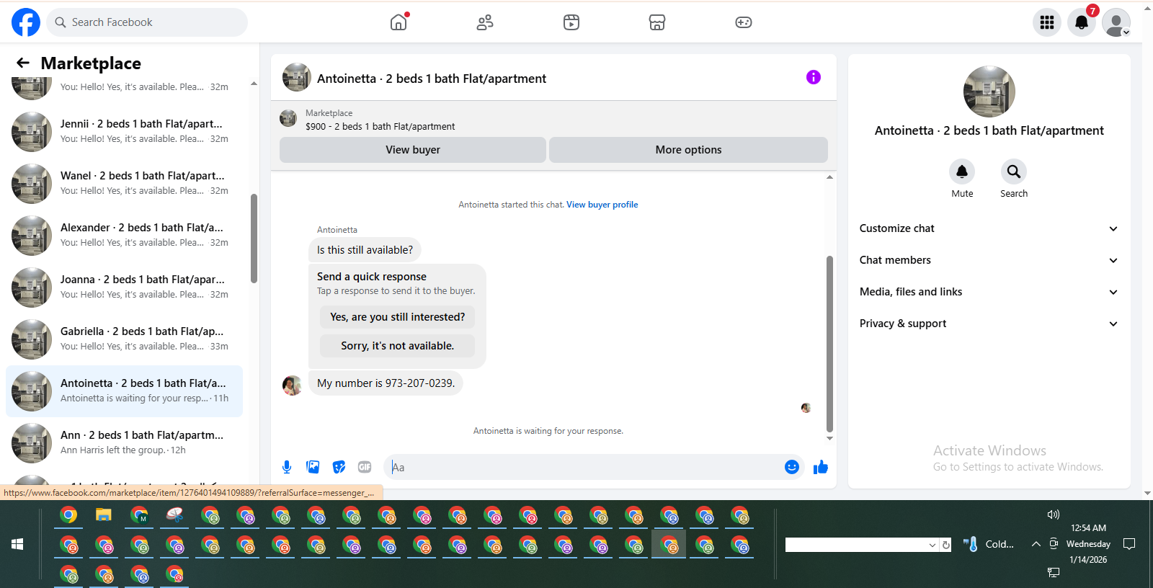Click the voice clip microphone icon
Viewport: 1153px width, 588px height.
287,467
